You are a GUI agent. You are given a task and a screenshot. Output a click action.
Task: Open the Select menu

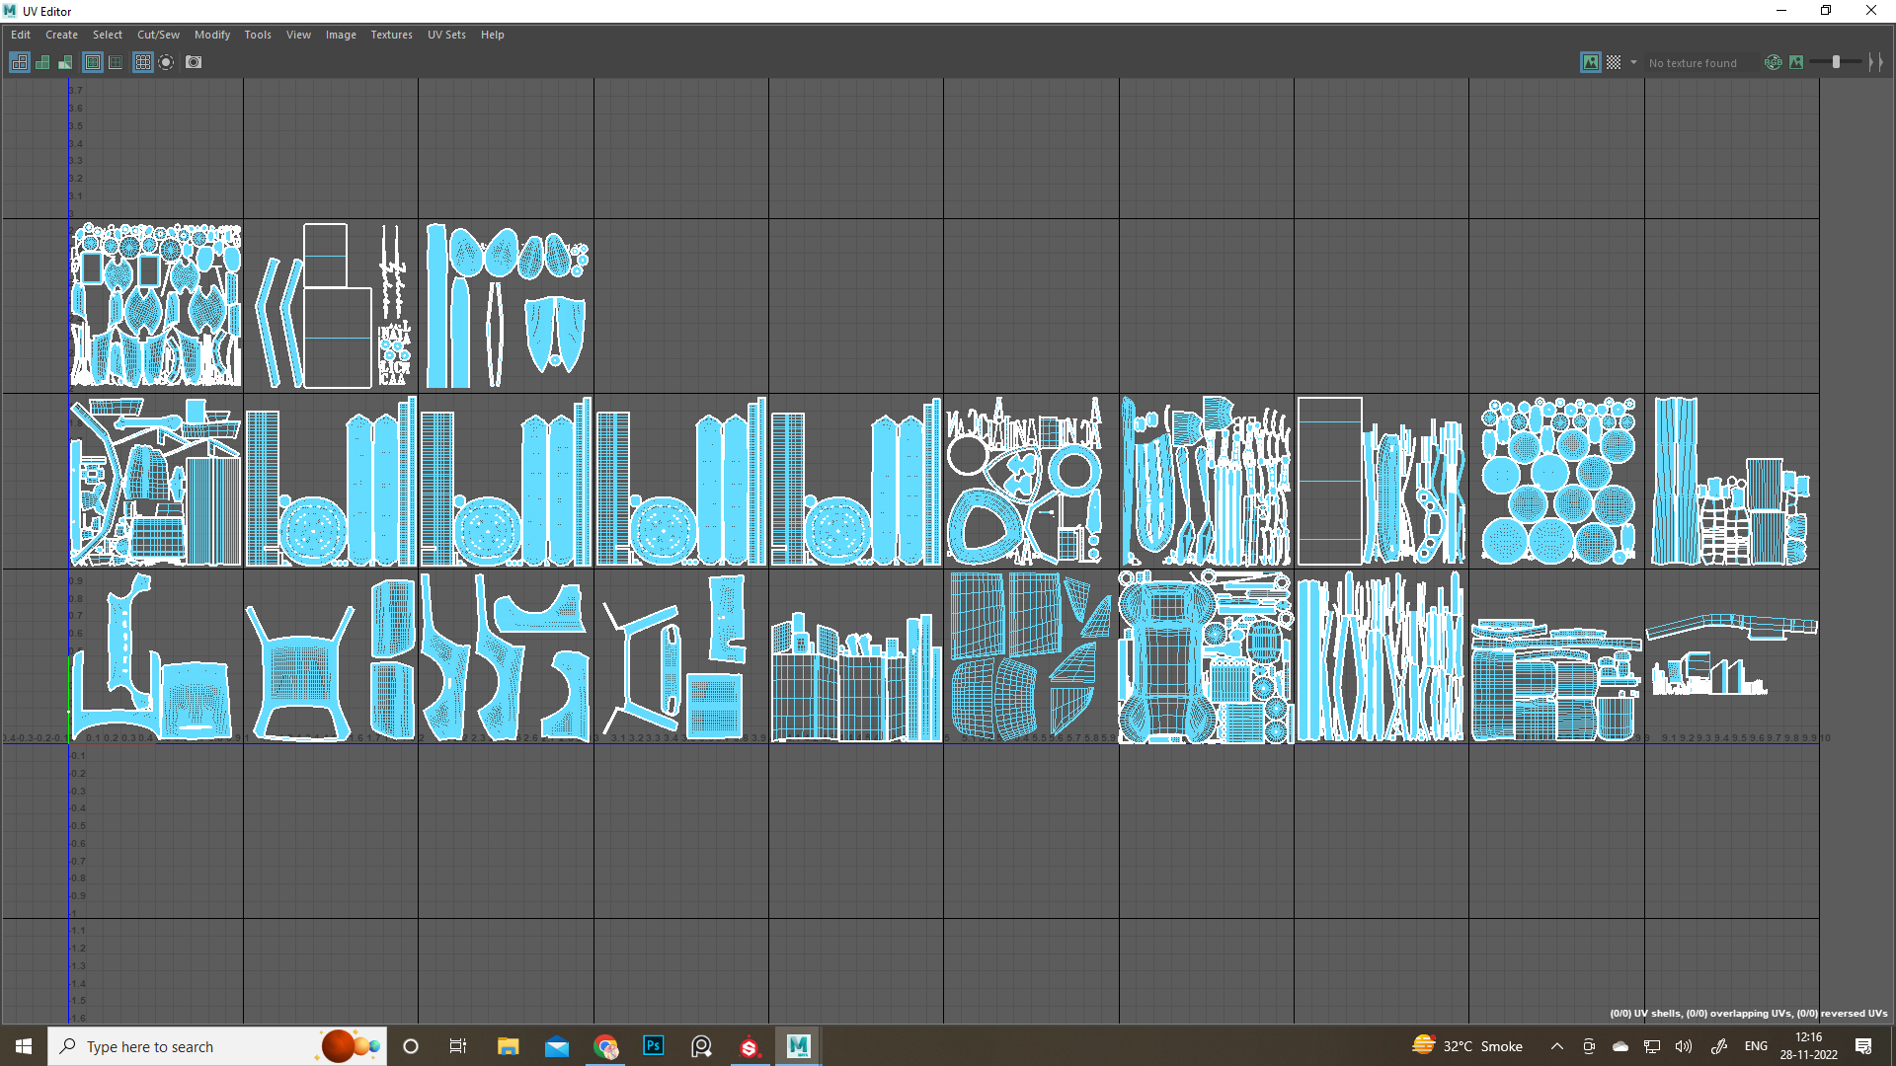(x=108, y=35)
